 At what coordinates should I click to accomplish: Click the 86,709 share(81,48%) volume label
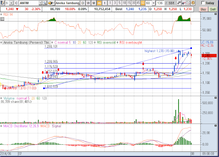(x=16, y=102)
